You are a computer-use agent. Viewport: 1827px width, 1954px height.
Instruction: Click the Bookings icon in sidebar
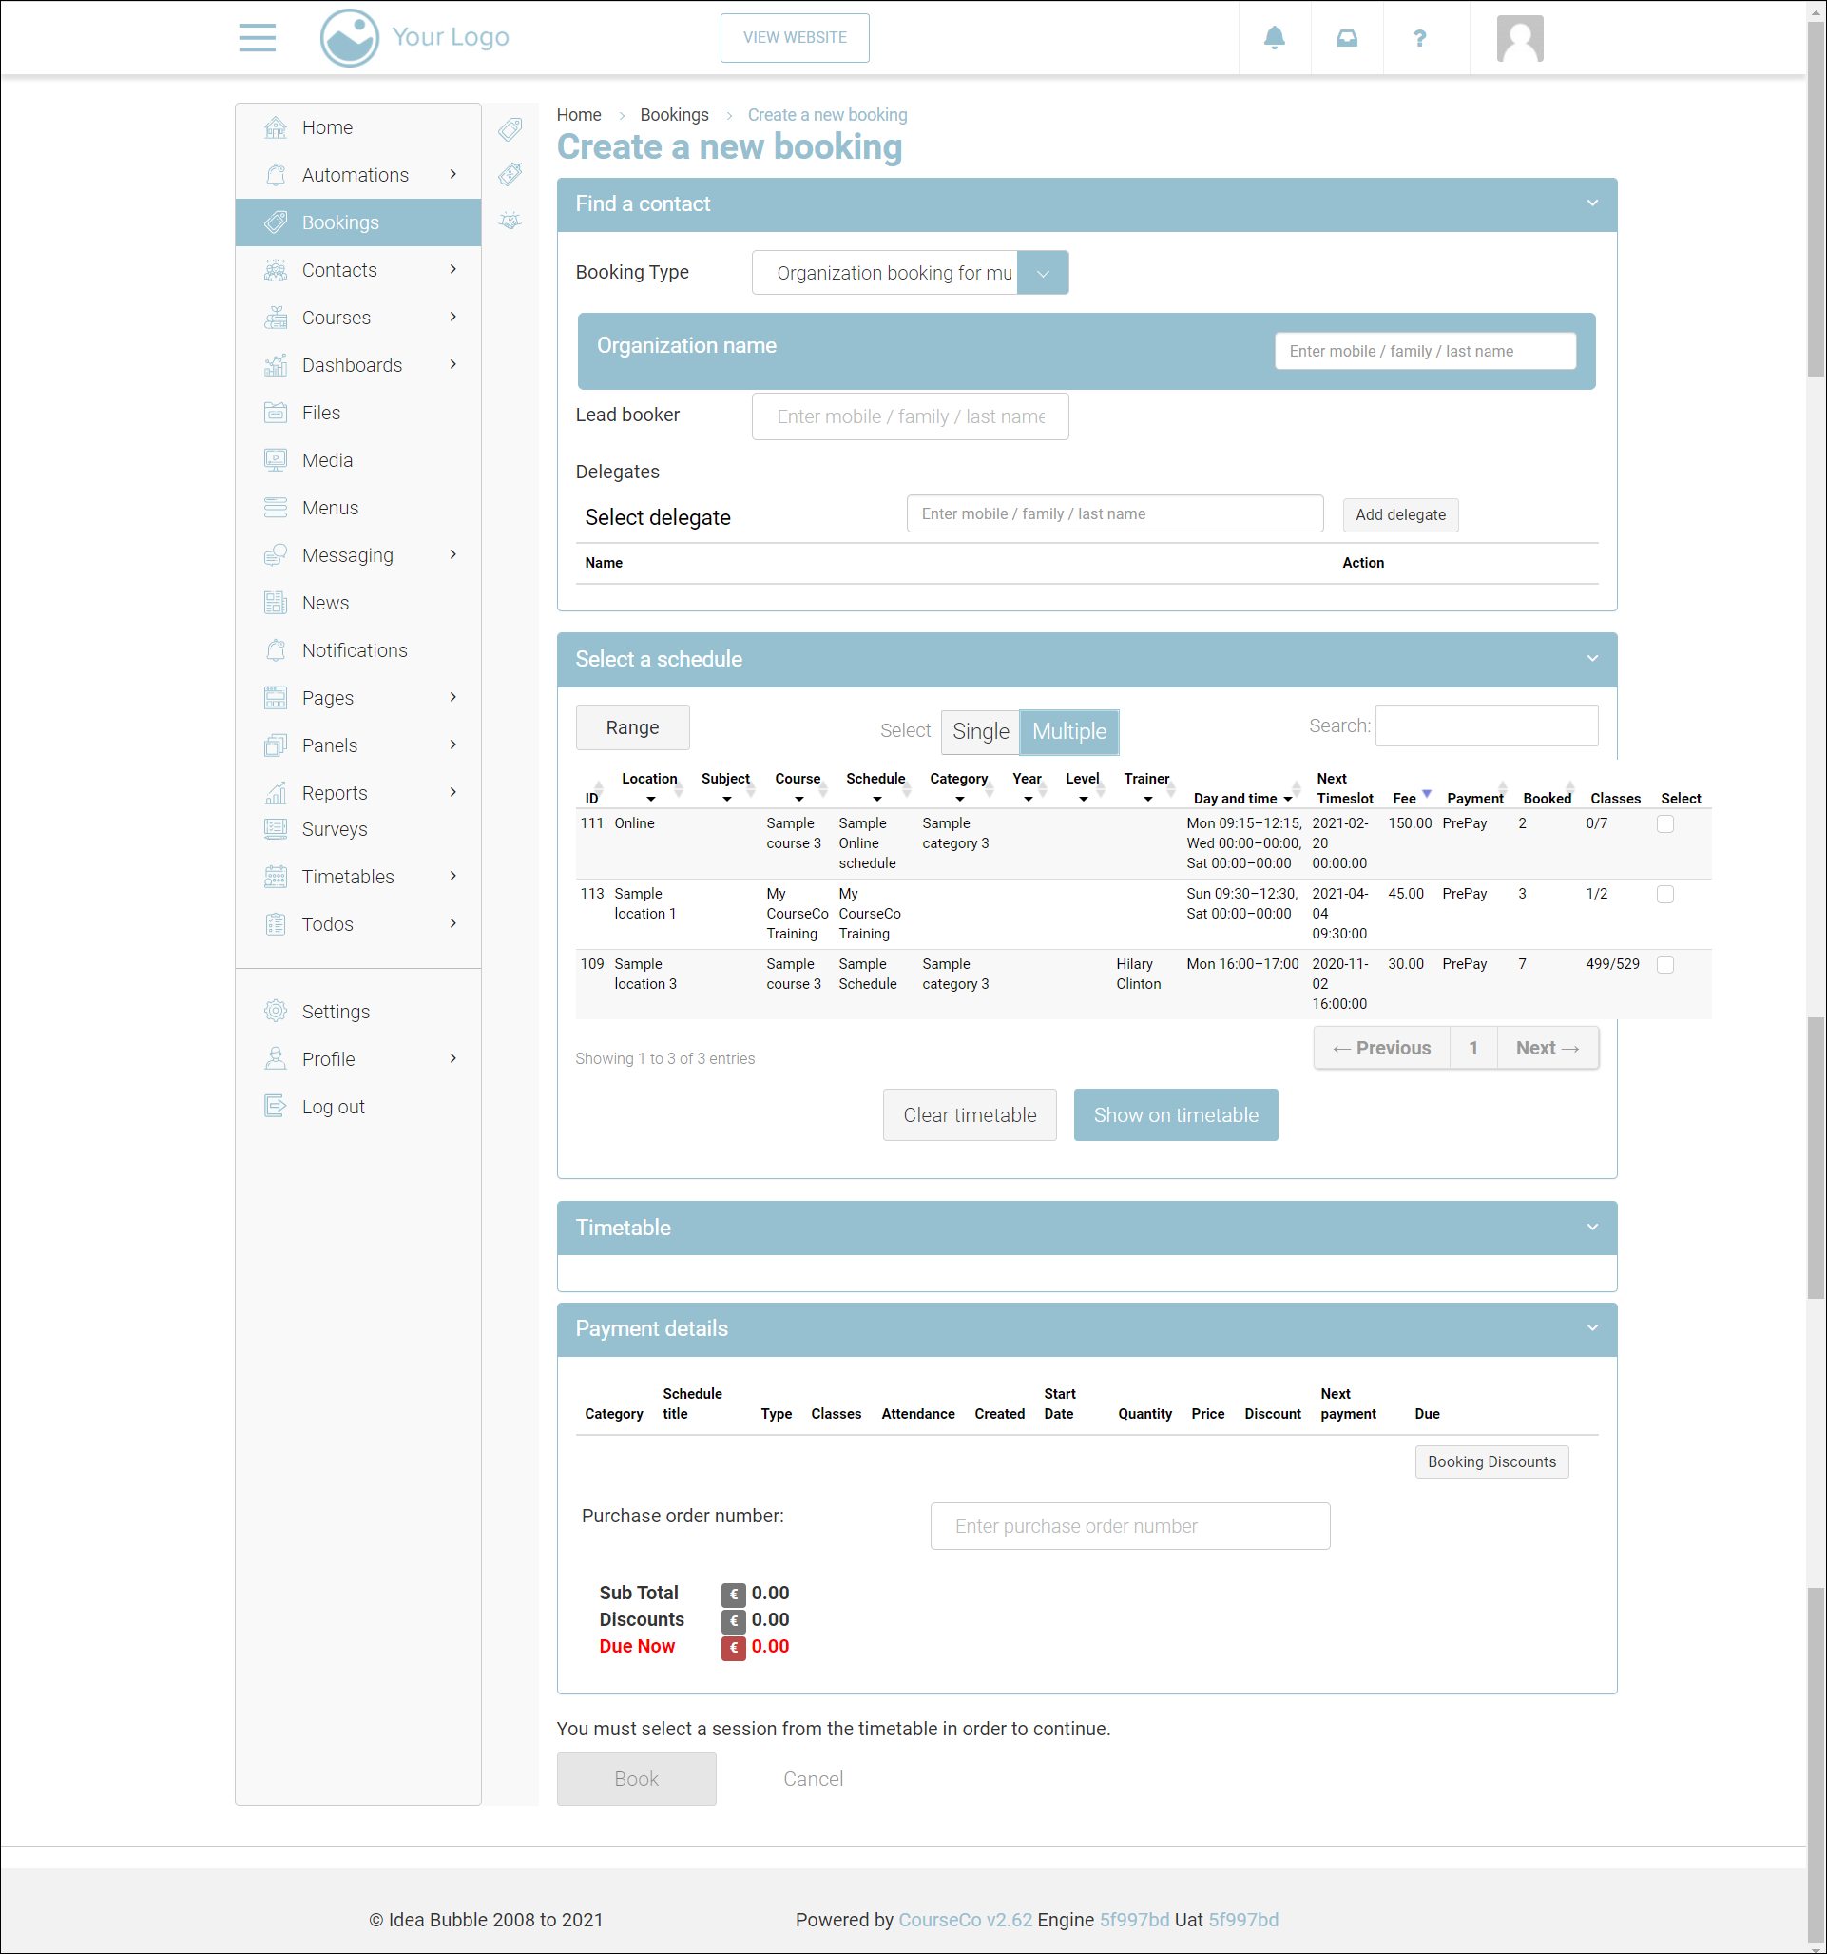coord(277,222)
